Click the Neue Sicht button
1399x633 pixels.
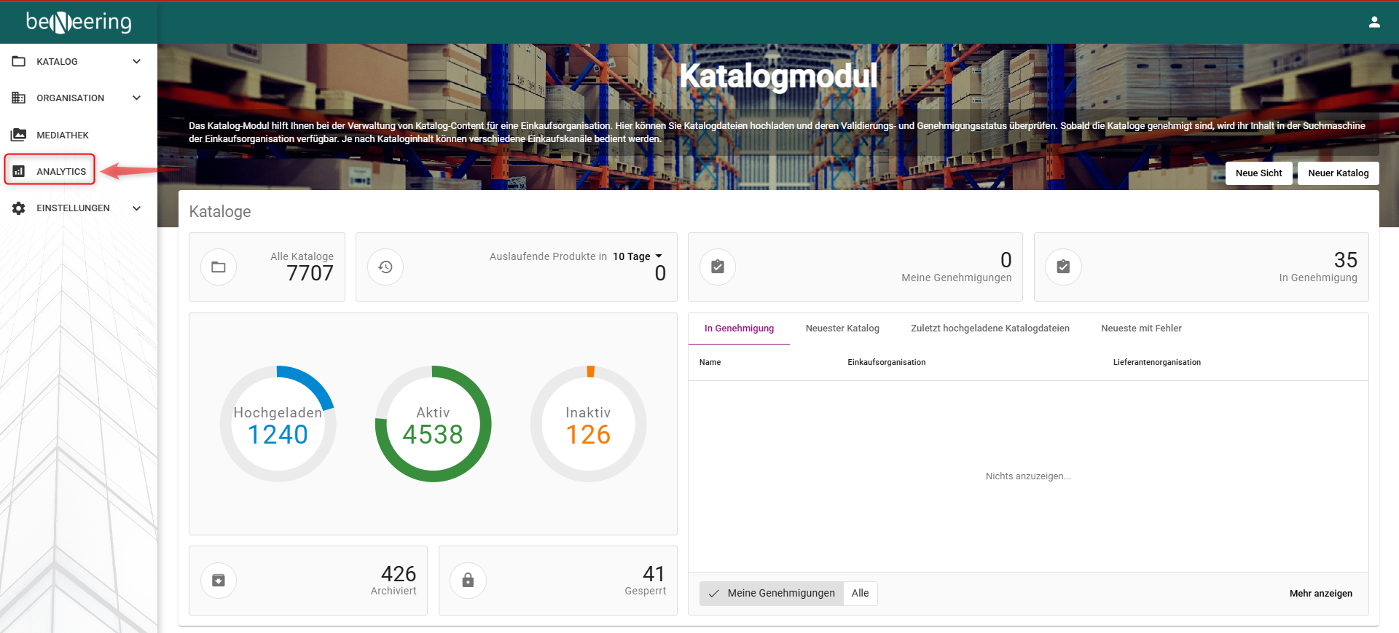(x=1259, y=173)
